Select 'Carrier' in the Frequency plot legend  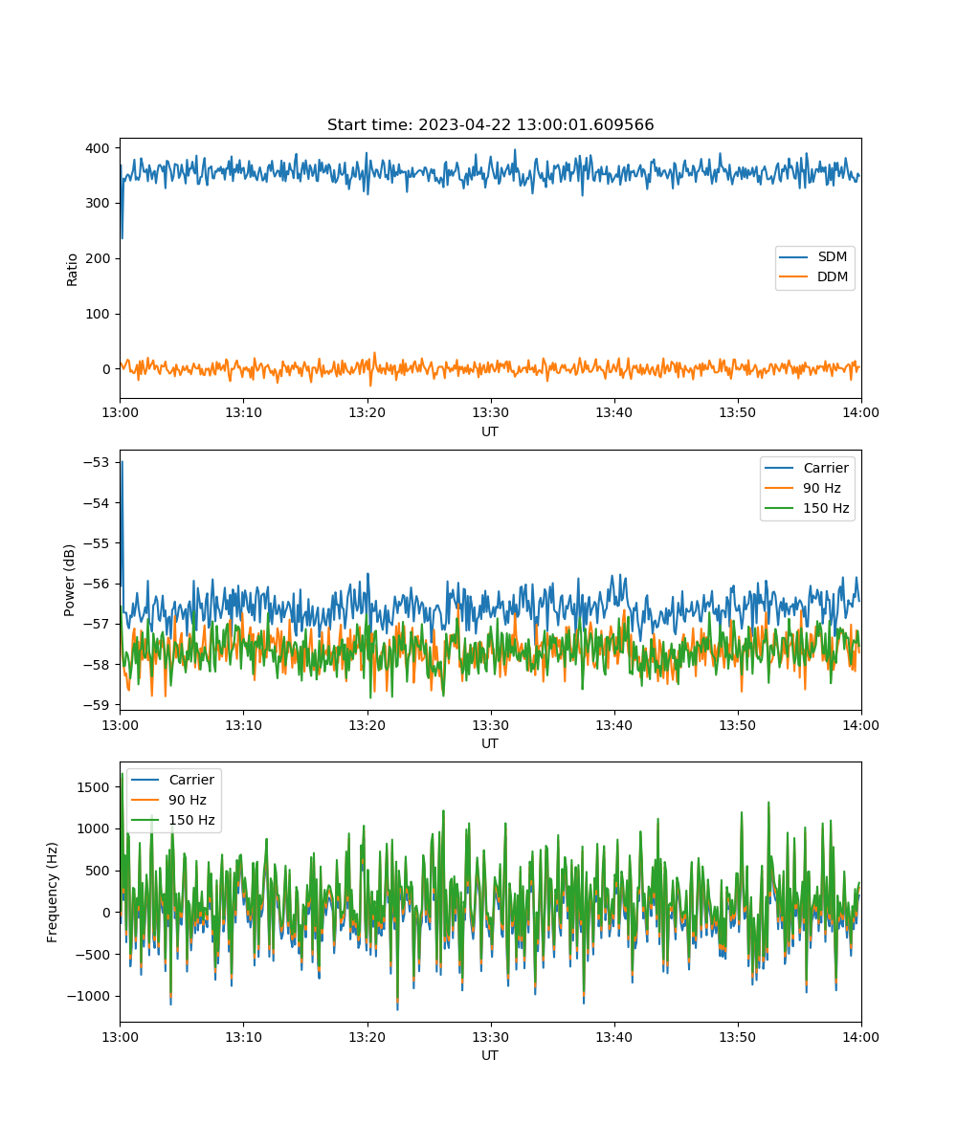(191, 780)
